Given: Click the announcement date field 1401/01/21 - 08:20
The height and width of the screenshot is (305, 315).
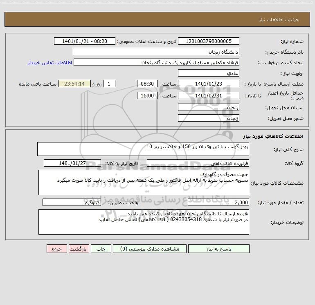Looking at the screenshot, I should pyautogui.click(x=85, y=41).
